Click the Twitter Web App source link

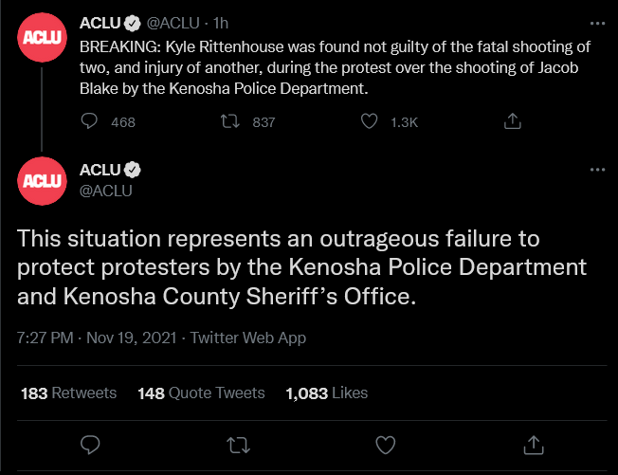pos(248,338)
